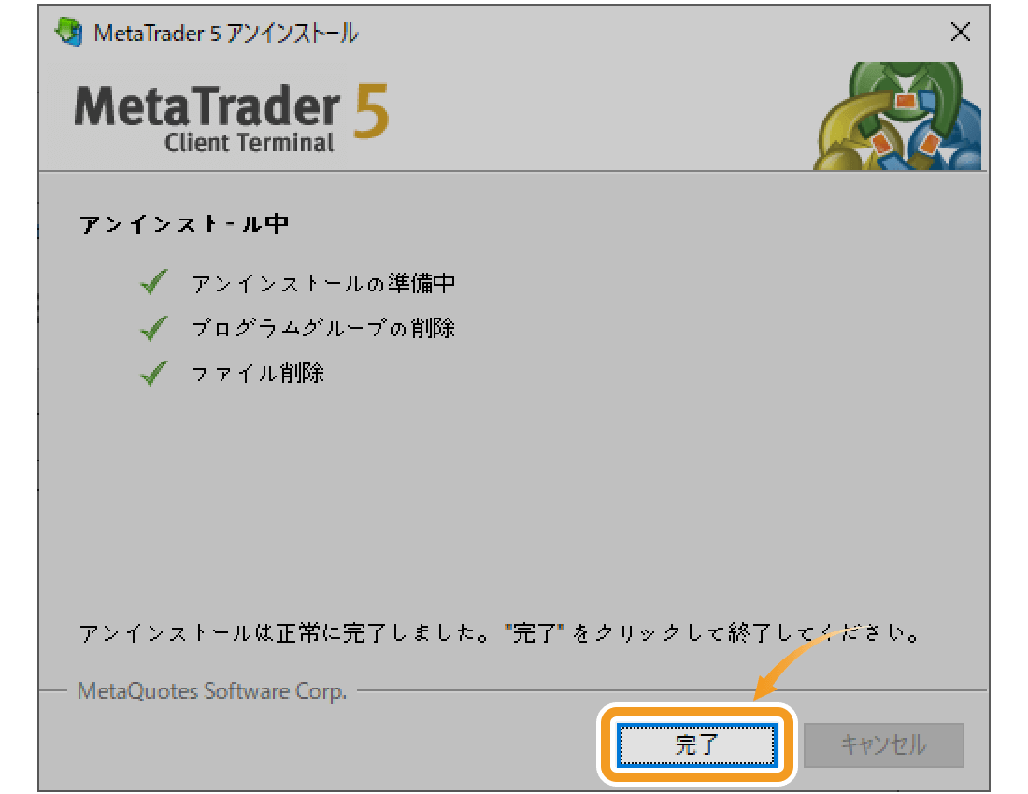Click checkmark beside ファイル削除
1028x794 pixels.
click(153, 375)
